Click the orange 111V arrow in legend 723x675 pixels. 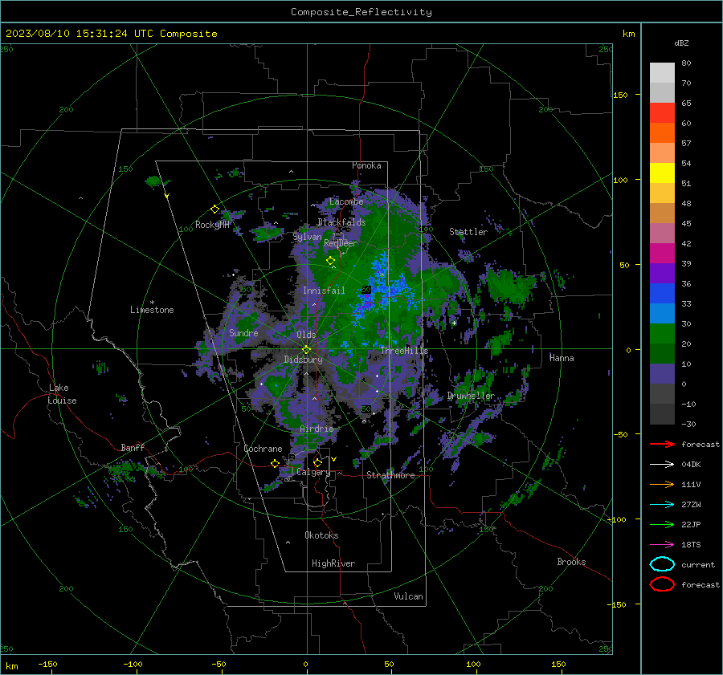(x=662, y=484)
